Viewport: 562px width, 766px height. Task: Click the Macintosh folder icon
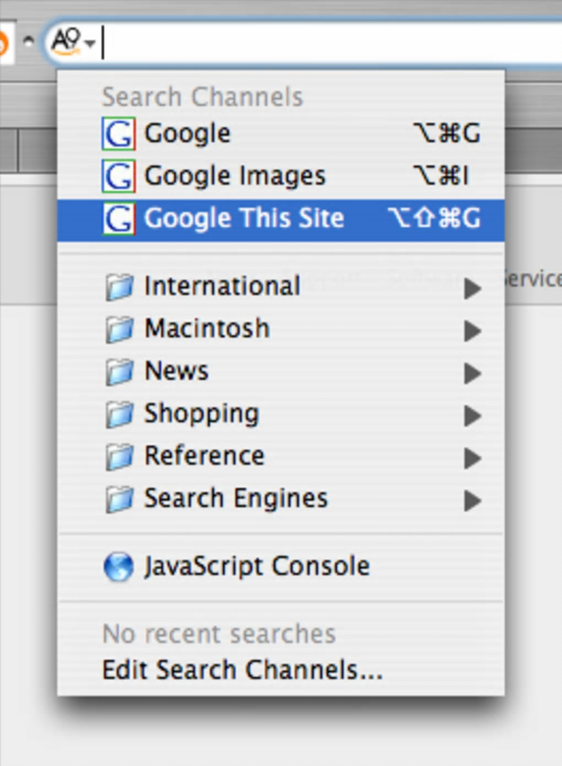pyautogui.click(x=120, y=330)
